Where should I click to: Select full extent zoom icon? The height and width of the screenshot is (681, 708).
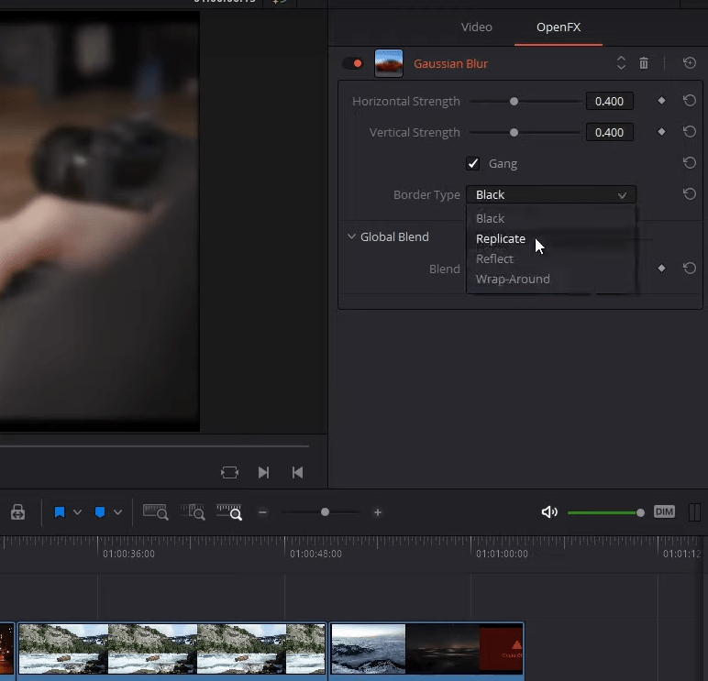155,512
